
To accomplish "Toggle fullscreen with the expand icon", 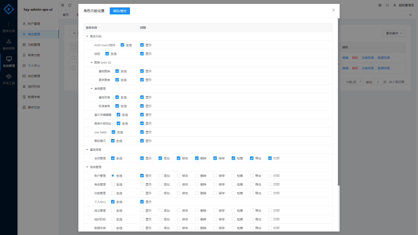I will 387,5.
